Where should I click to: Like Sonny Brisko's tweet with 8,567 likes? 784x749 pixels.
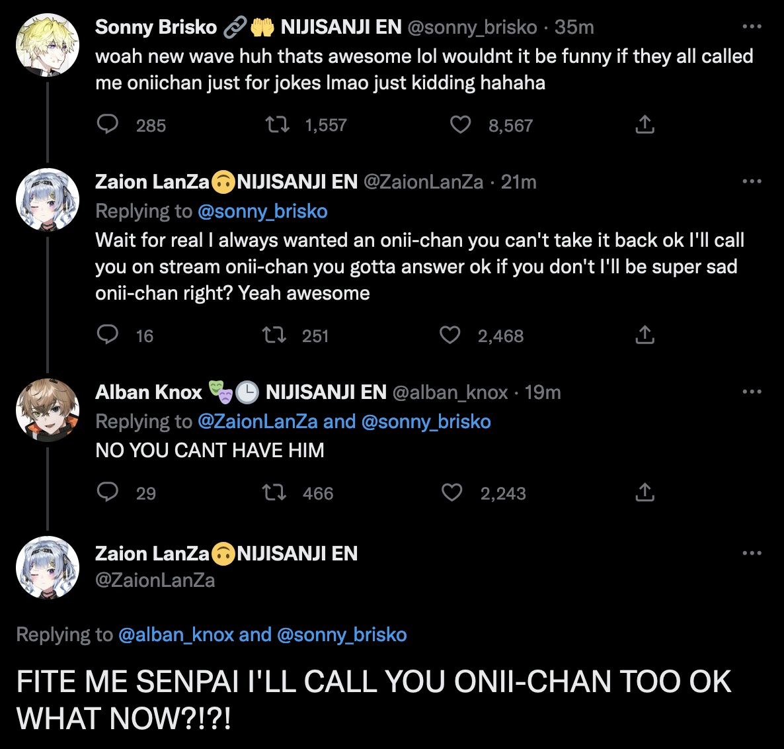(x=460, y=124)
